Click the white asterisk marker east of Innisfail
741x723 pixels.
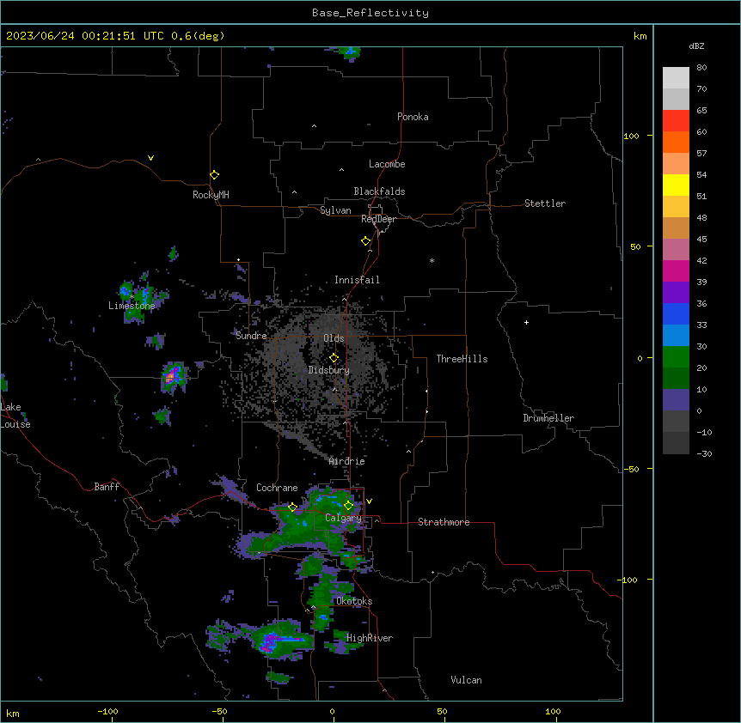pos(432,260)
